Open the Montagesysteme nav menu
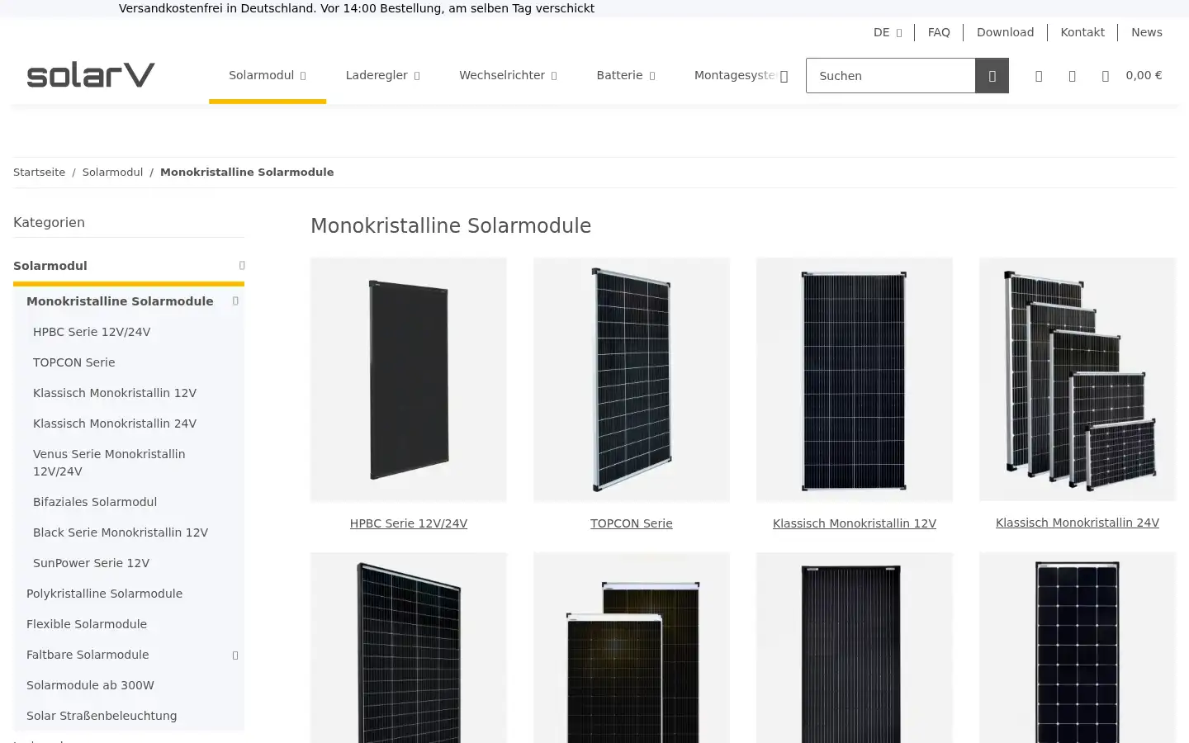 pyautogui.click(x=734, y=75)
